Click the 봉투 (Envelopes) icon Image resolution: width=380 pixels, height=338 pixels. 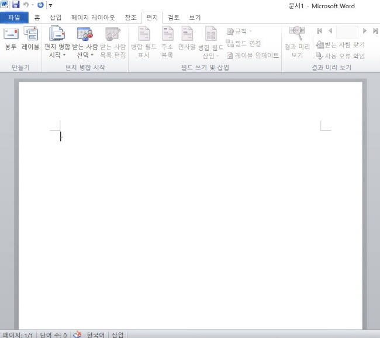(11, 34)
